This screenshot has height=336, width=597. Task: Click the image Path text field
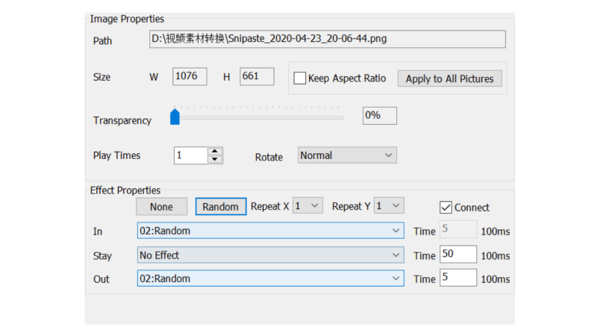click(328, 39)
